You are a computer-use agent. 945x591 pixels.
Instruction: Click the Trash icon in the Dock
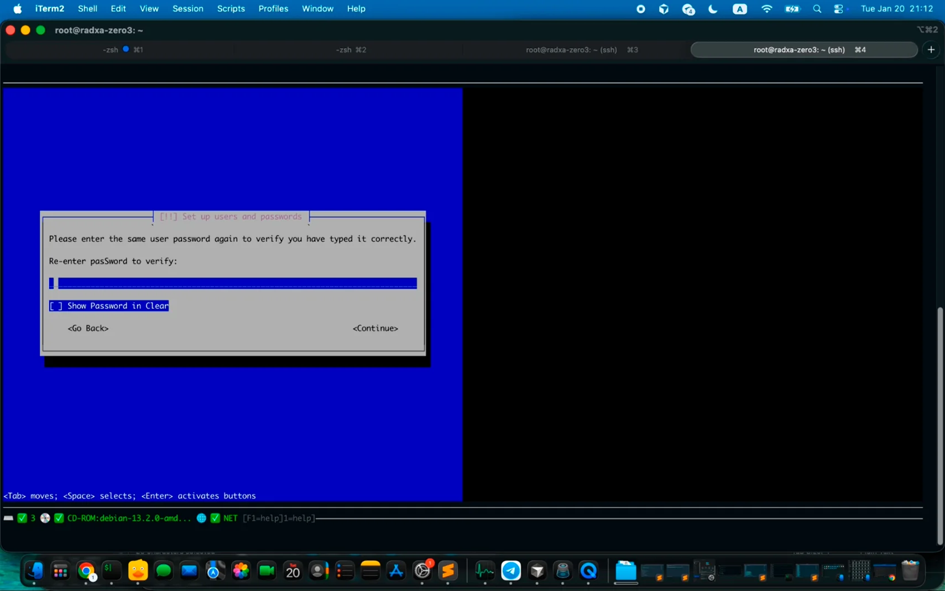909,570
